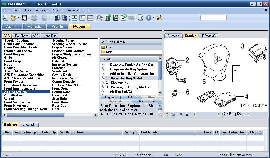Image resolution: width=270 pixels, height=158 pixels.
Task: Select Passenger Air Bag Module operation
Action: click(129, 87)
